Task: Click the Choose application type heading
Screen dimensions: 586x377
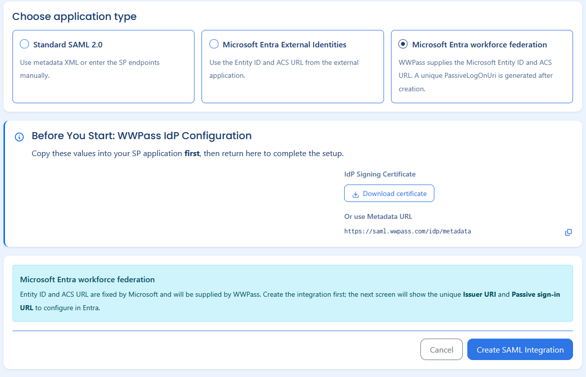Action: pyautogui.click(x=74, y=16)
